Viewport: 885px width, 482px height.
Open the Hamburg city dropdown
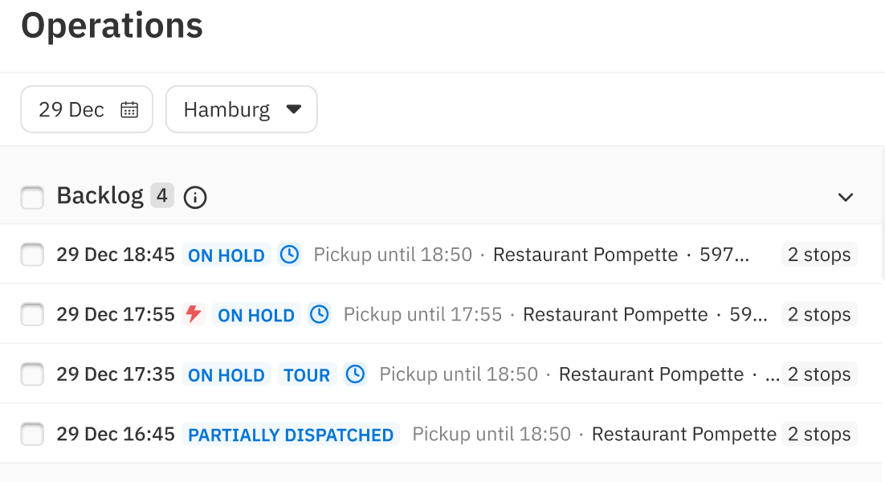point(242,109)
